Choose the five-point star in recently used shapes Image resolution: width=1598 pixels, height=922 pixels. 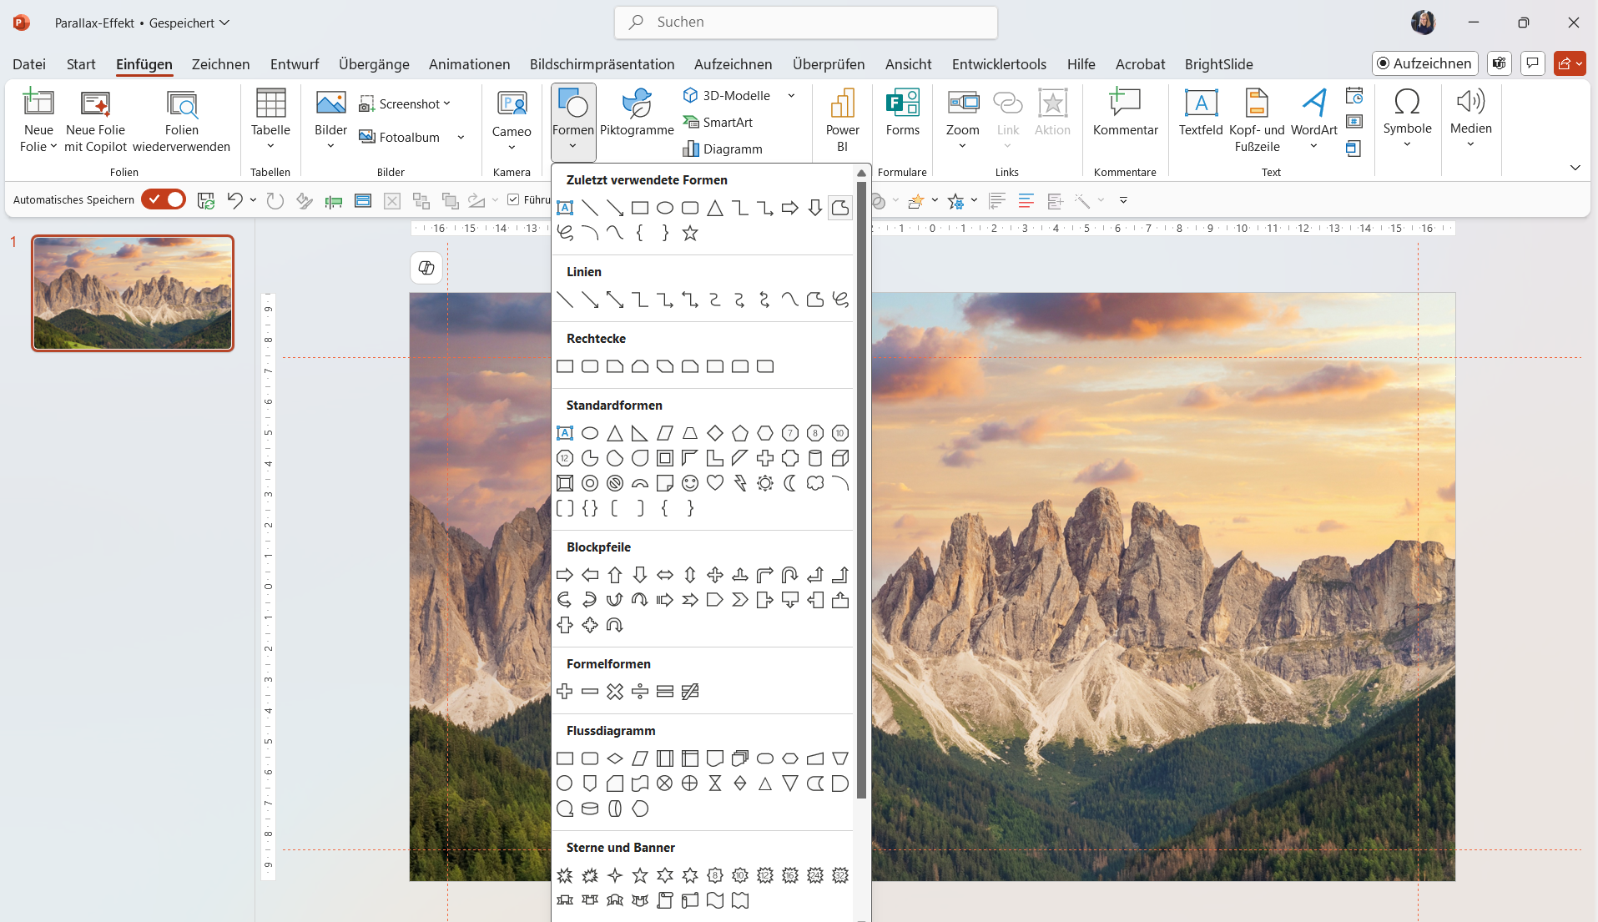(x=690, y=233)
